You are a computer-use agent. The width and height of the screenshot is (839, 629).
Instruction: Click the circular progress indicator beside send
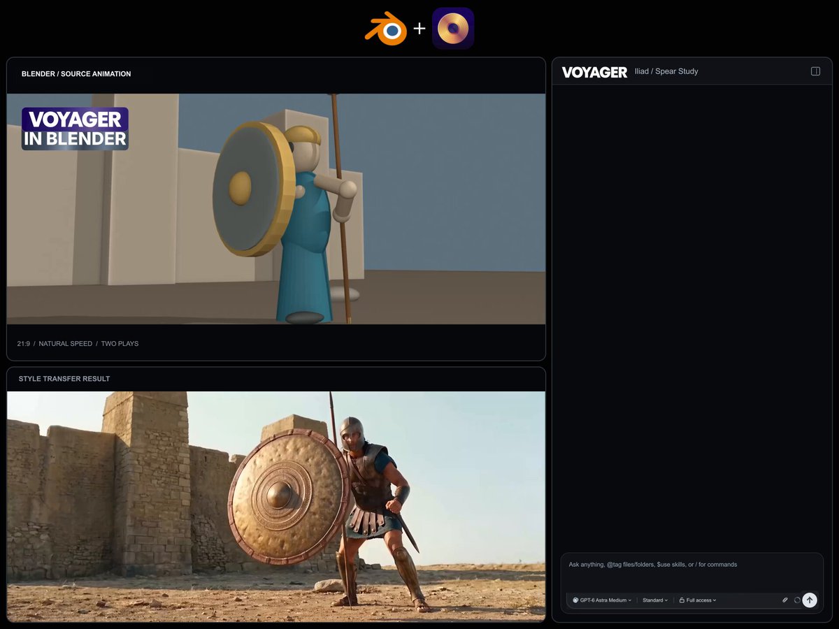pos(797,600)
